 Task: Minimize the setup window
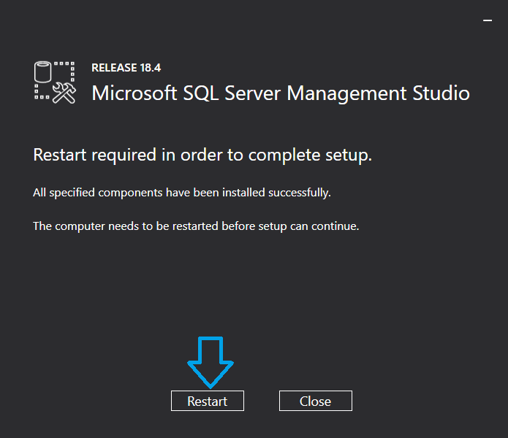[488, 20]
